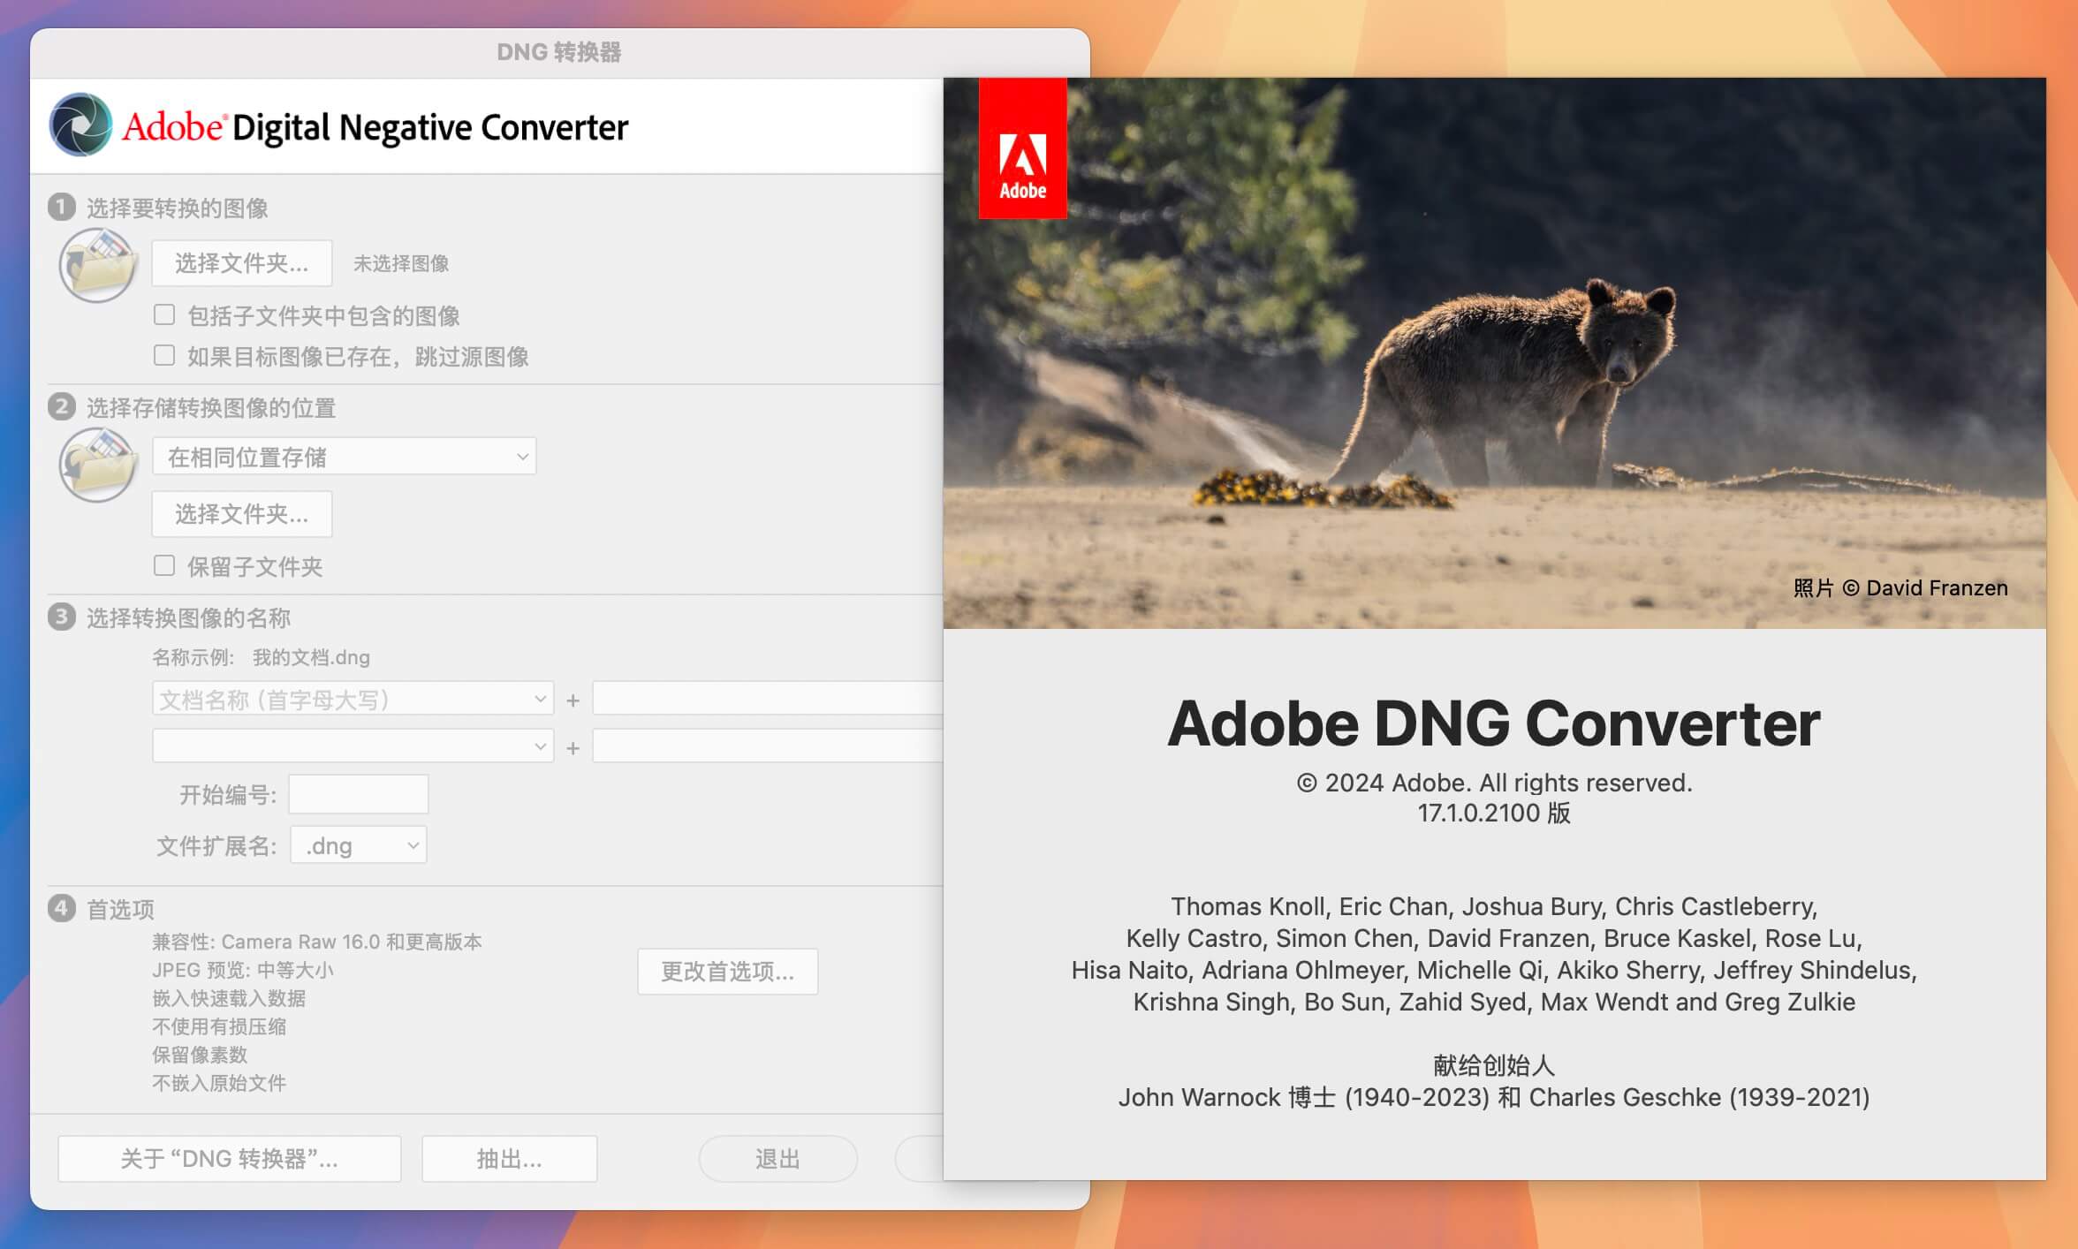Click the 抽出... extract button
The image size is (2078, 1249).
[x=510, y=1159]
